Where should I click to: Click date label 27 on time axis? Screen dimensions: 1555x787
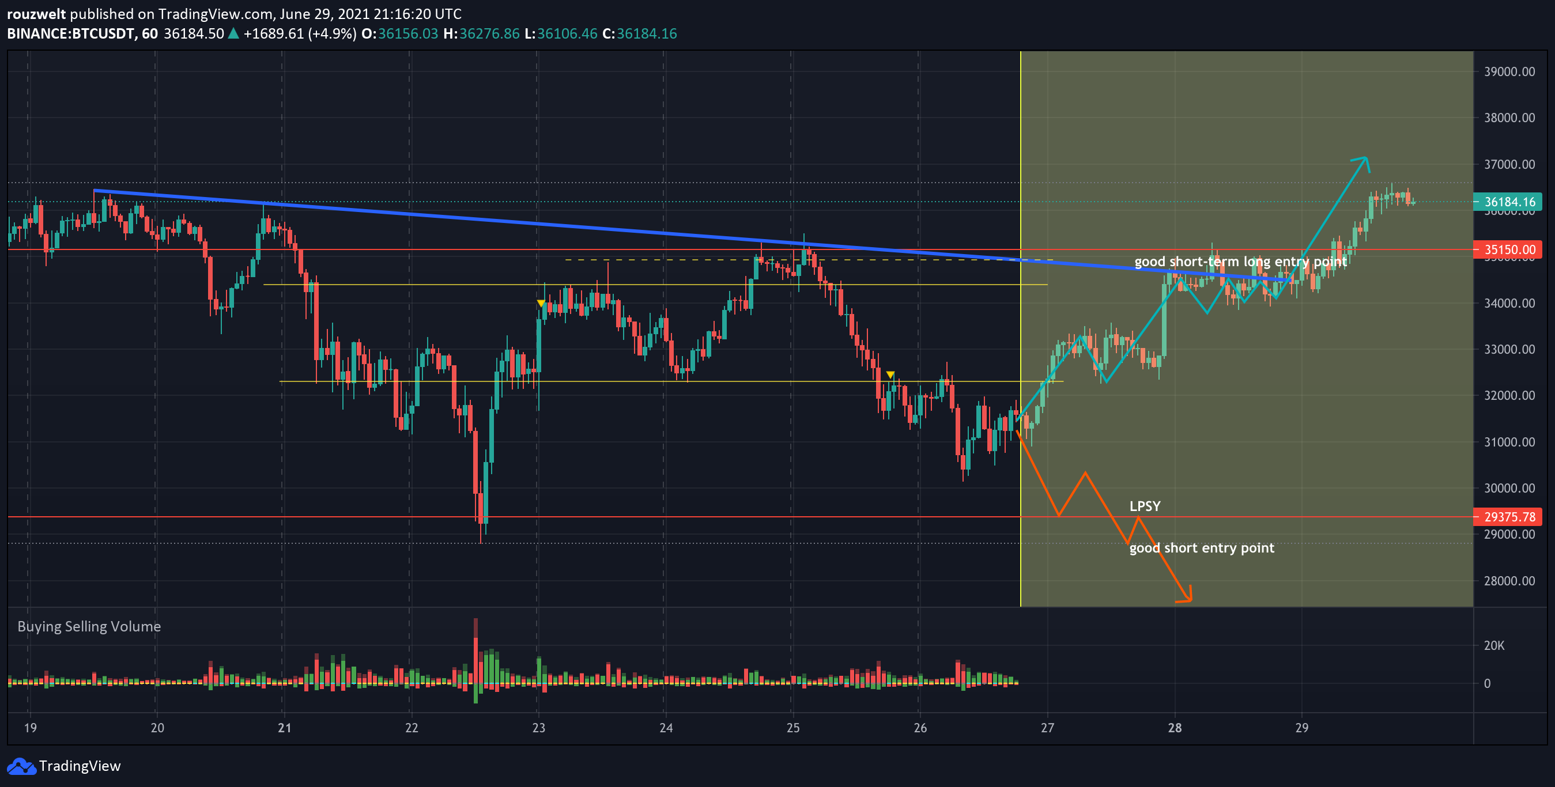(x=1047, y=728)
